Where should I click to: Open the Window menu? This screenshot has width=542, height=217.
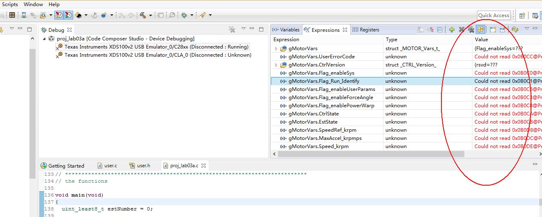[x=33, y=4]
